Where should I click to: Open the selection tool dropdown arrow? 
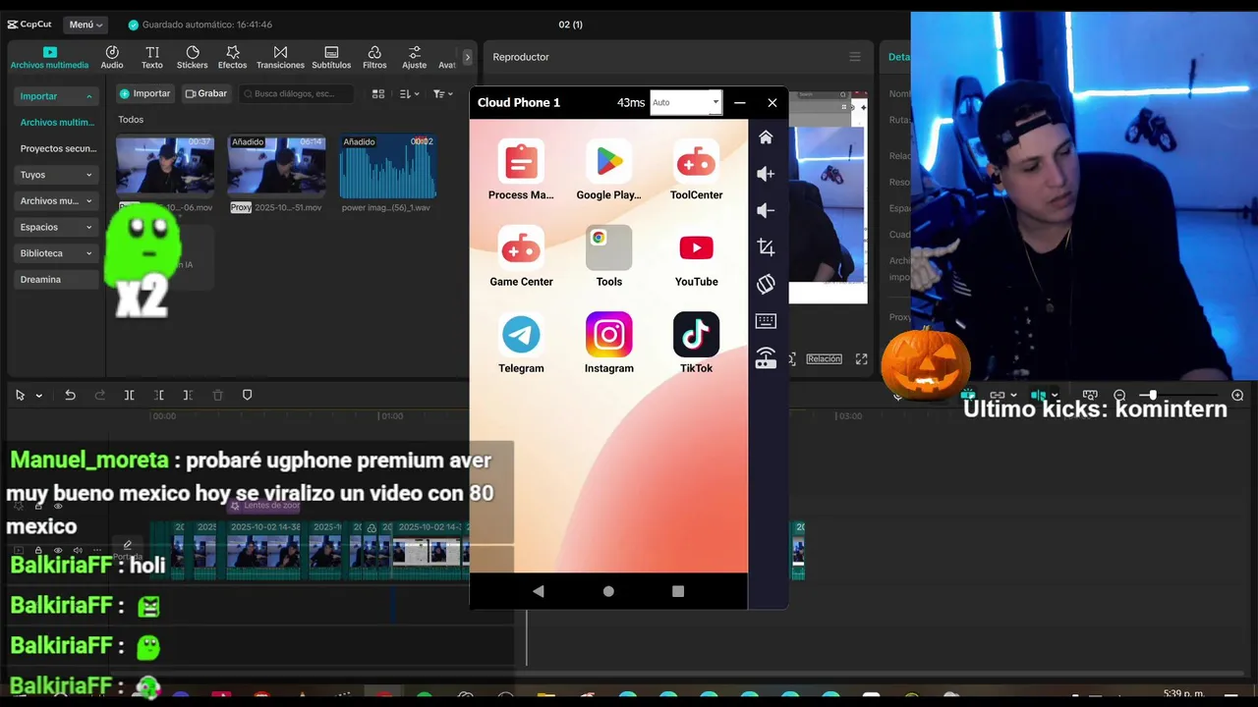[x=39, y=396]
